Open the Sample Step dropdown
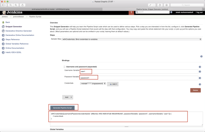This screenshot has width=205, height=132. point(131,39)
